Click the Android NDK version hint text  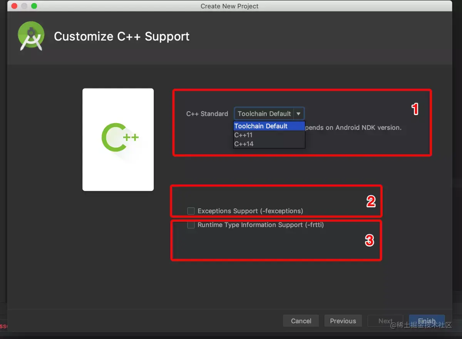[353, 128]
